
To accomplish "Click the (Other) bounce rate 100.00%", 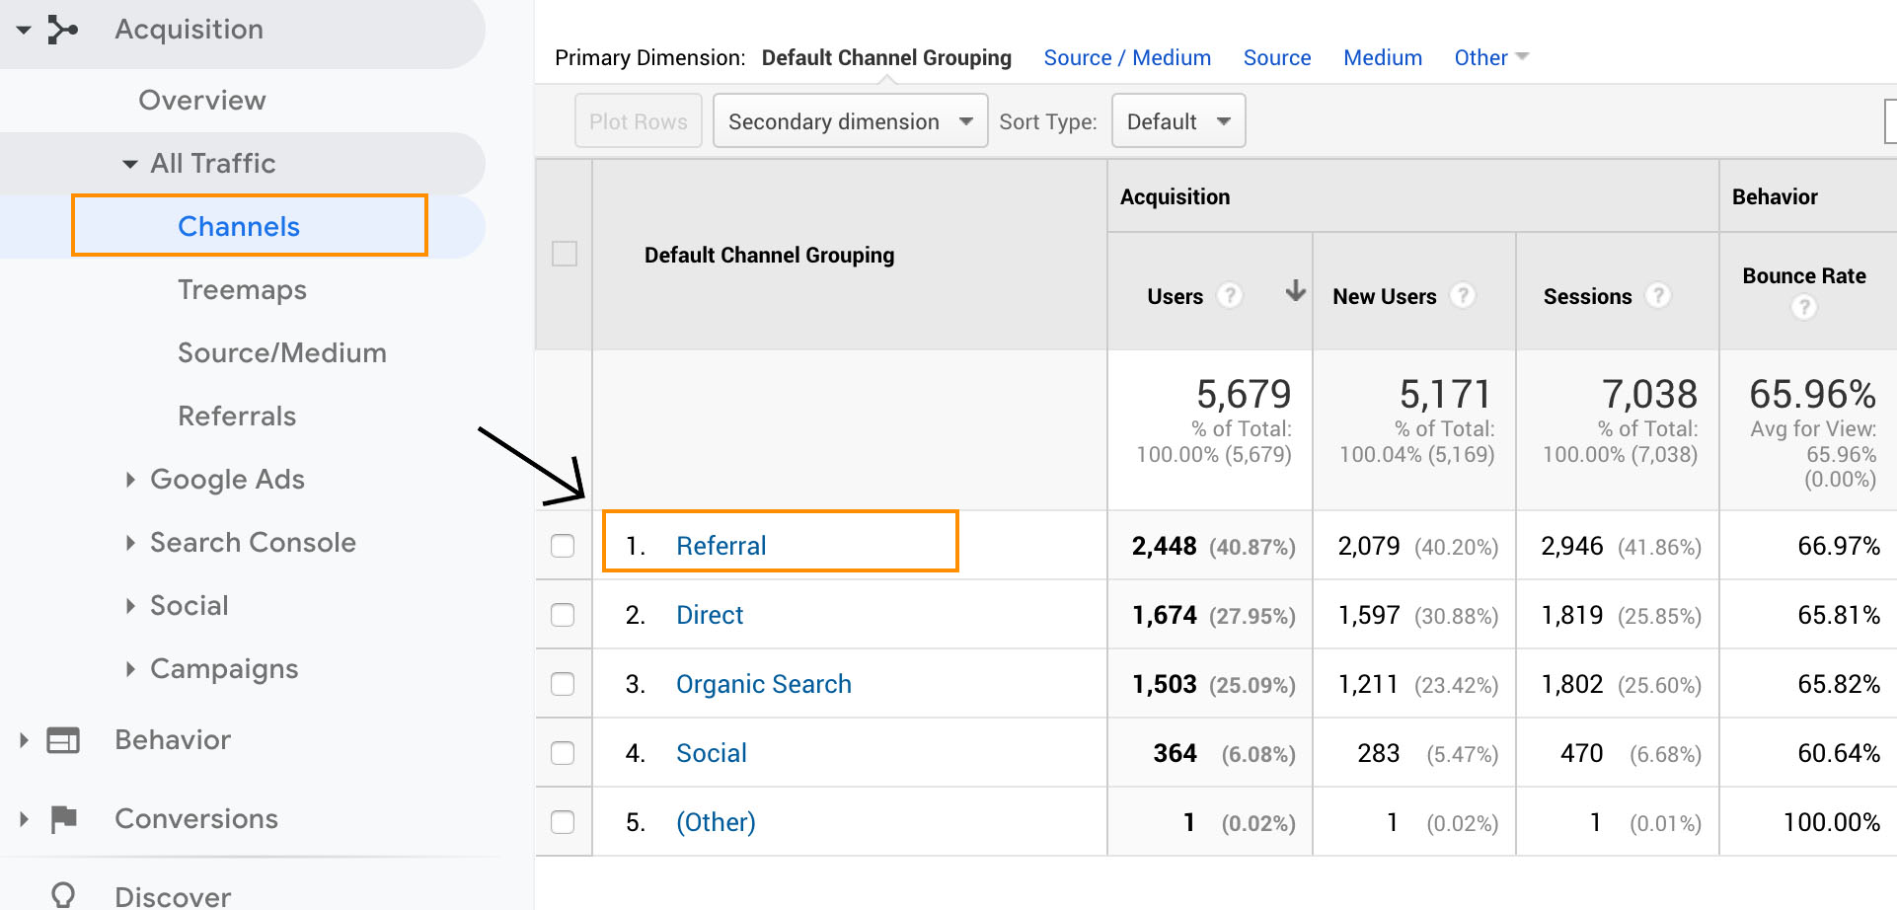I will pyautogui.click(x=1832, y=822).
